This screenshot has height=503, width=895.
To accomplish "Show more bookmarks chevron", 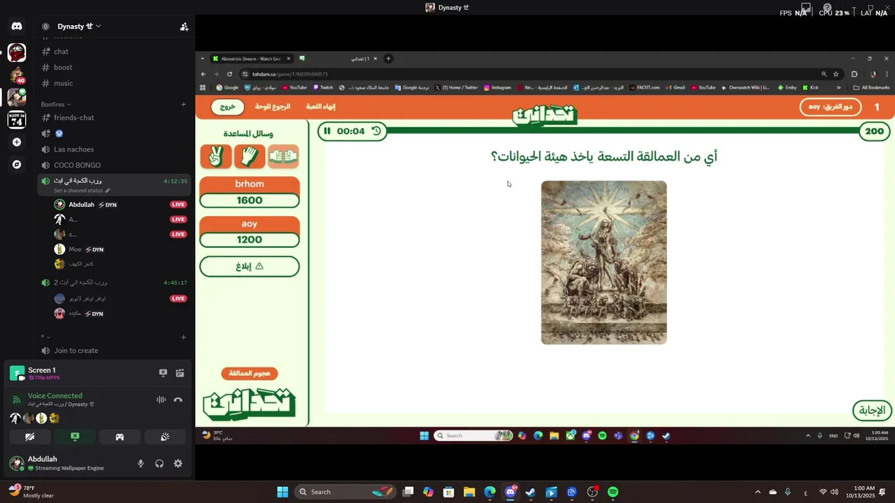I will coord(839,87).
